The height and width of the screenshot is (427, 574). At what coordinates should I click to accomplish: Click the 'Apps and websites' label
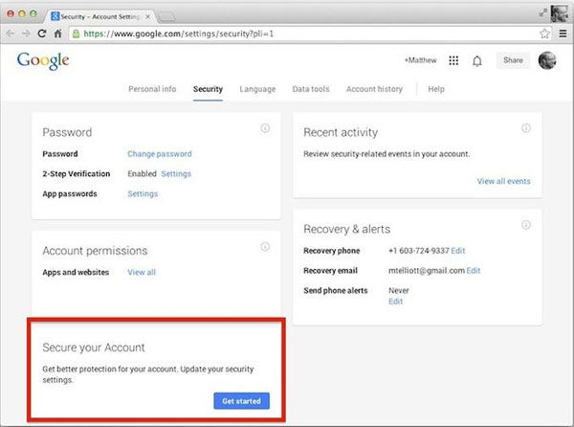click(x=76, y=273)
